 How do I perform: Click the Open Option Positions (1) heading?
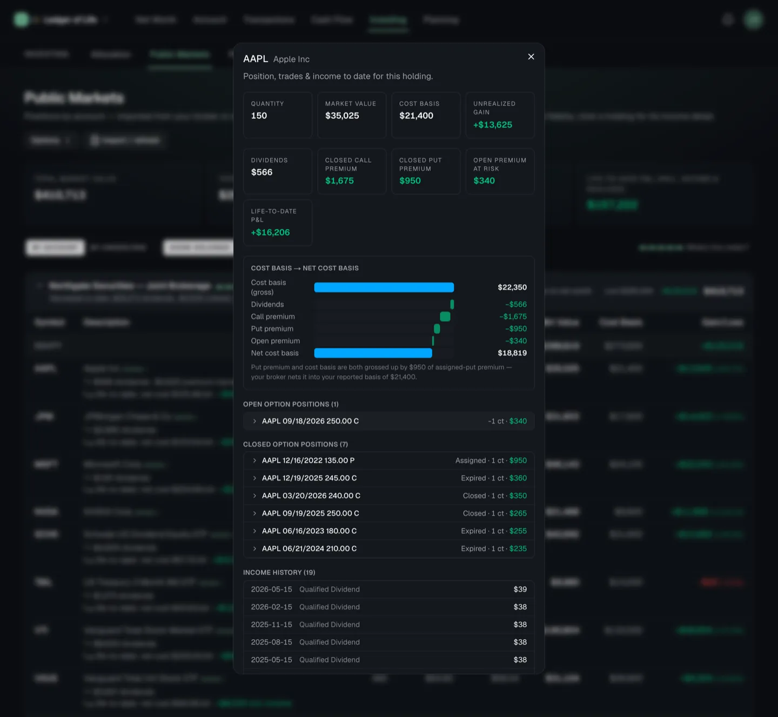(291, 404)
